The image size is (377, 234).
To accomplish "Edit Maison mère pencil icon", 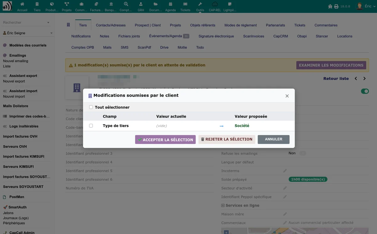I will [285, 214].
